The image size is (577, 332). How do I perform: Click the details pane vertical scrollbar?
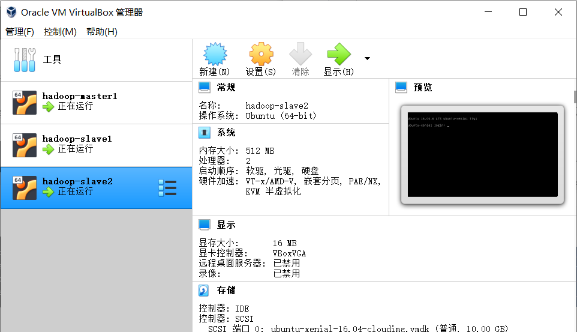[x=575, y=97]
